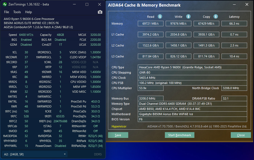Click CPU FSB 100.2 MHz field
This screenshot has height=160, width=254.
(x=192, y=83)
